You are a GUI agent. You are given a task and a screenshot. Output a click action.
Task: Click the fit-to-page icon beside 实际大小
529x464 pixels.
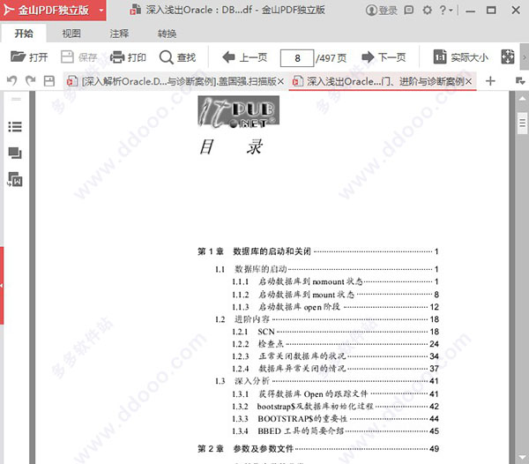[x=508, y=56]
